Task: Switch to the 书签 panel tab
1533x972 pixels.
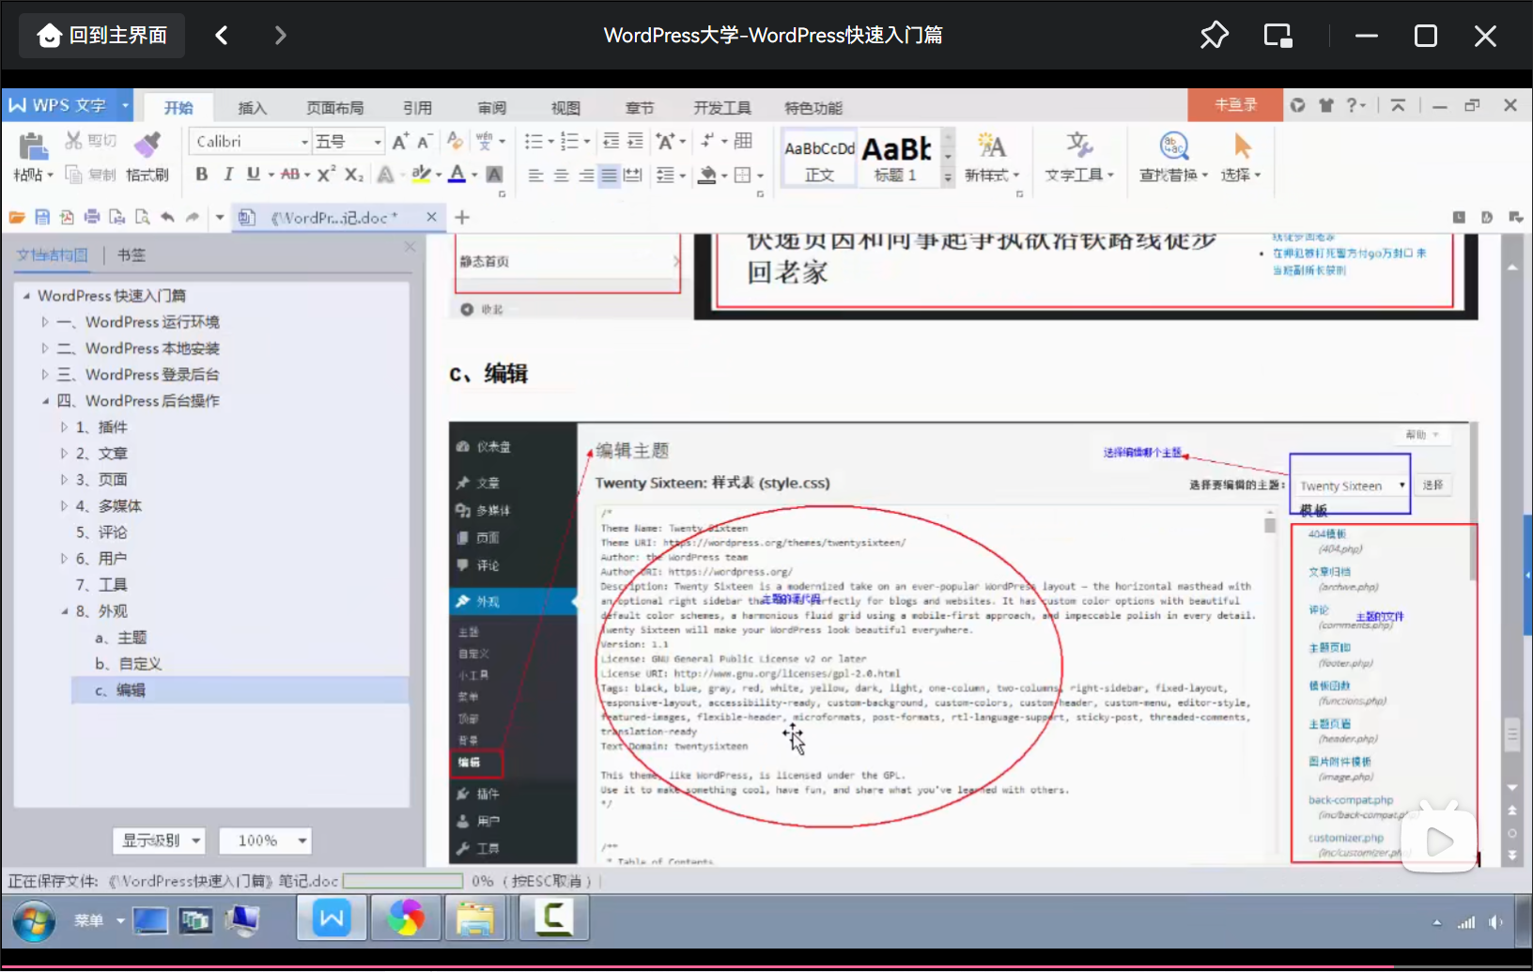Action: [132, 255]
